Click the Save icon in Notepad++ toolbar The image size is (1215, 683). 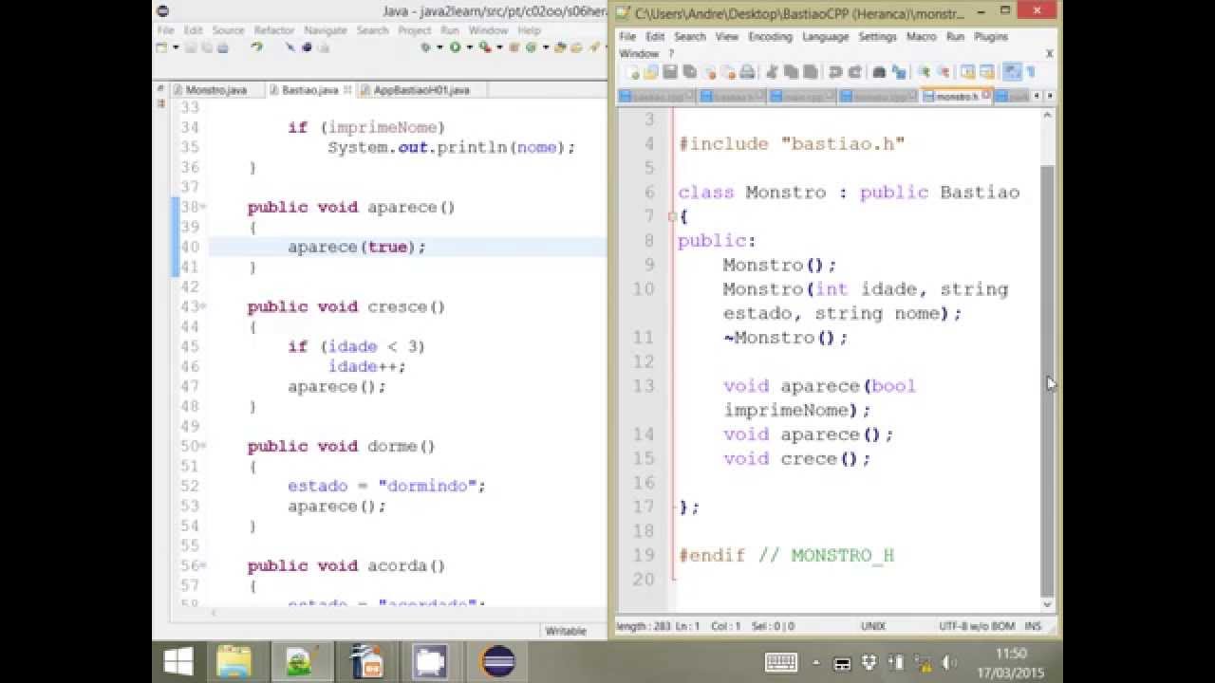670,72
